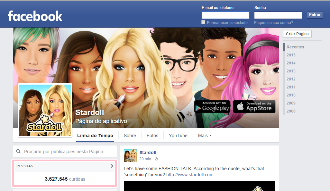Click the search magnifier icon in page search

coord(19,151)
